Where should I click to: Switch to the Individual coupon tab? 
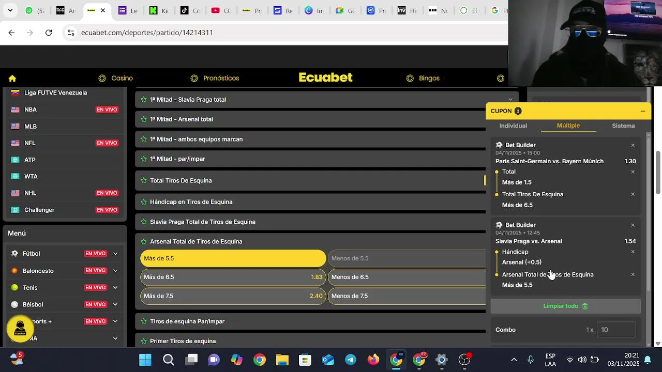tap(513, 126)
